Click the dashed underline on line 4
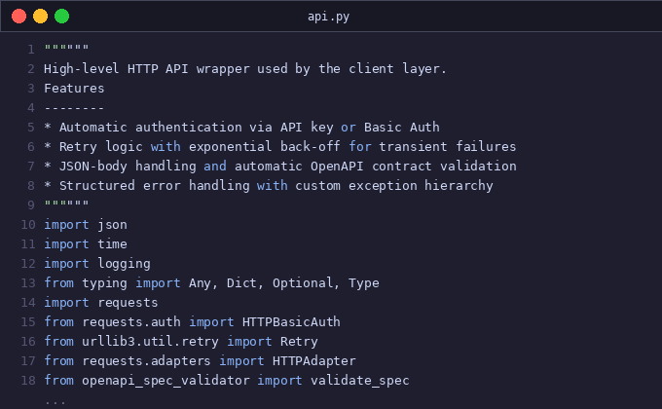 click(x=74, y=108)
